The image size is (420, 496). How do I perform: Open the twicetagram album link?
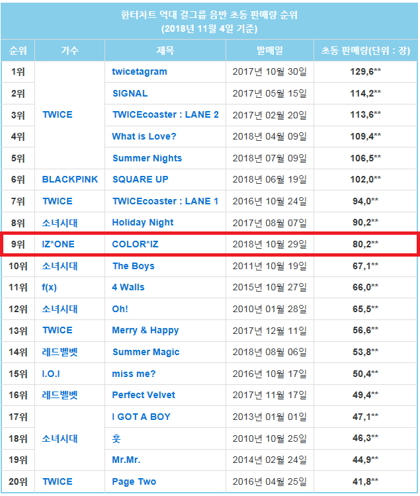tap(140, 72)
